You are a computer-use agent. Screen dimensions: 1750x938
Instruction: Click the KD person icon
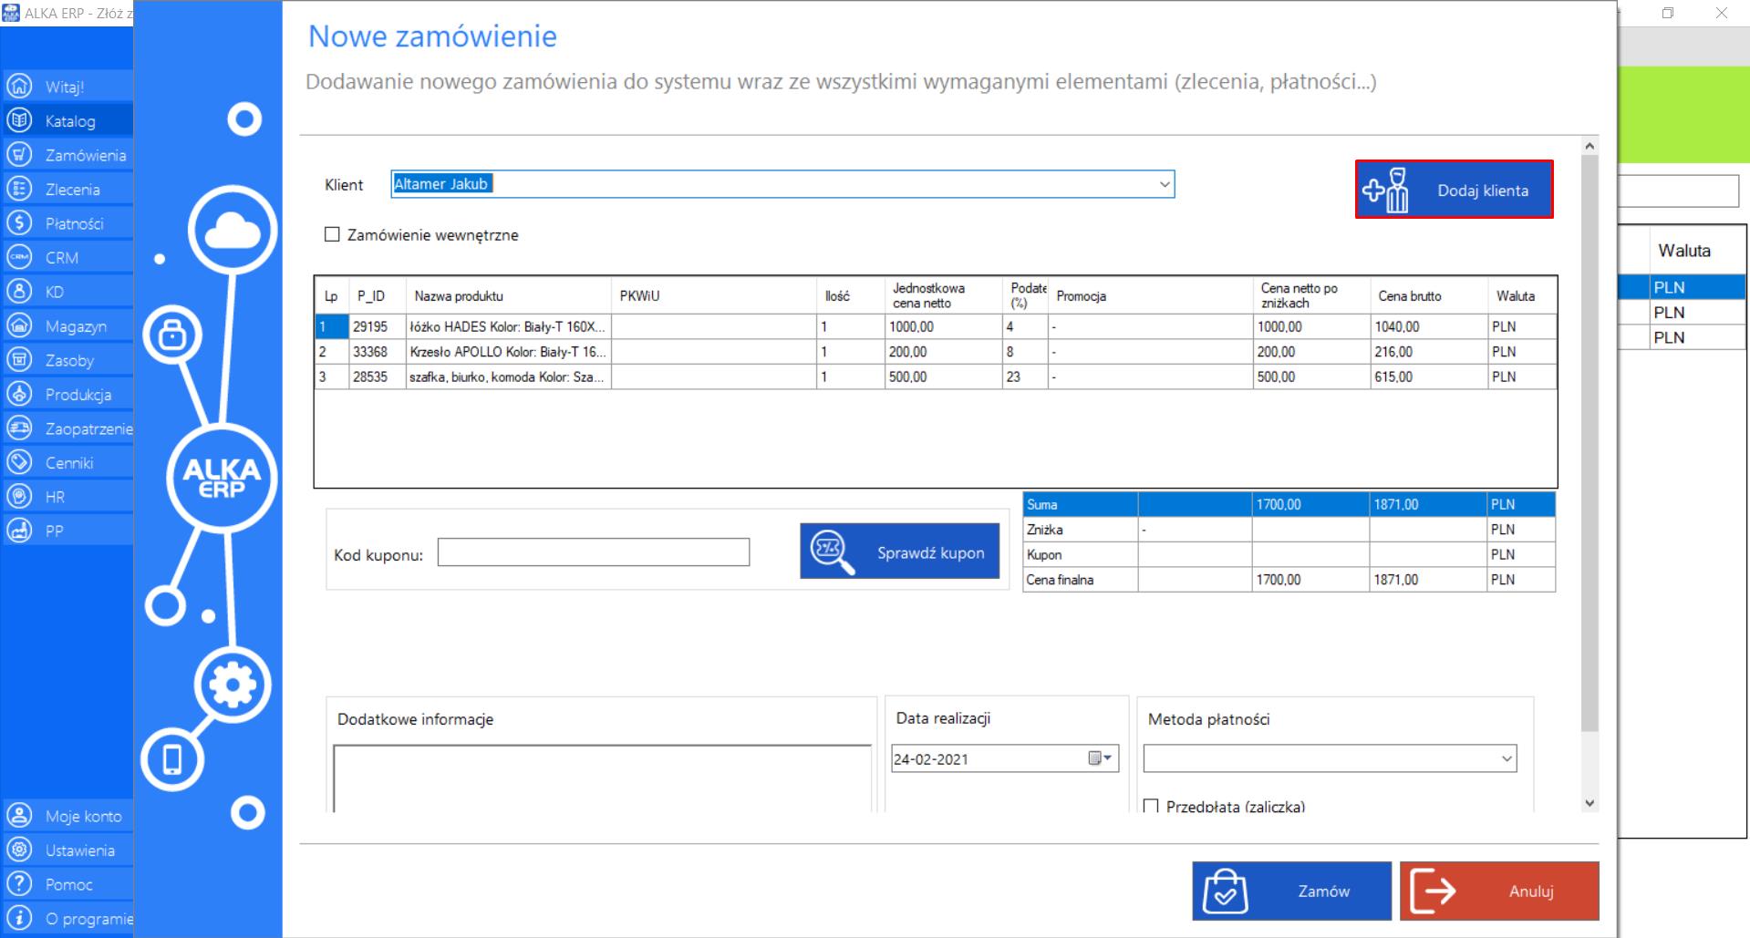click(x=19, y=292)
